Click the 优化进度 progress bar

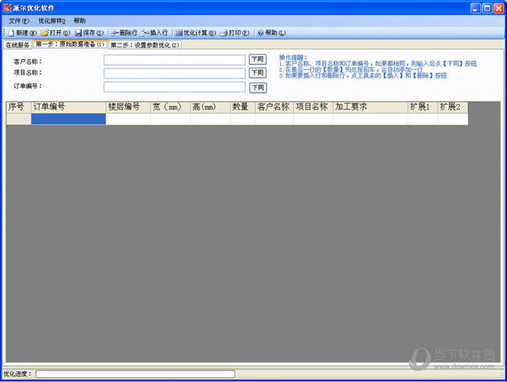135,374
